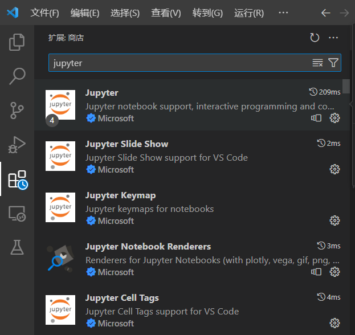Open the Extensions view icon
Viewport: 355px width, 335px height.
coord(18,179)
